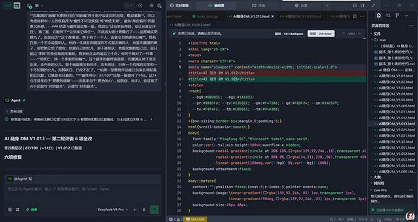
Task: Click the expand arrows icon in top bar
Action: pyautogui.click(x=373, y=5)
